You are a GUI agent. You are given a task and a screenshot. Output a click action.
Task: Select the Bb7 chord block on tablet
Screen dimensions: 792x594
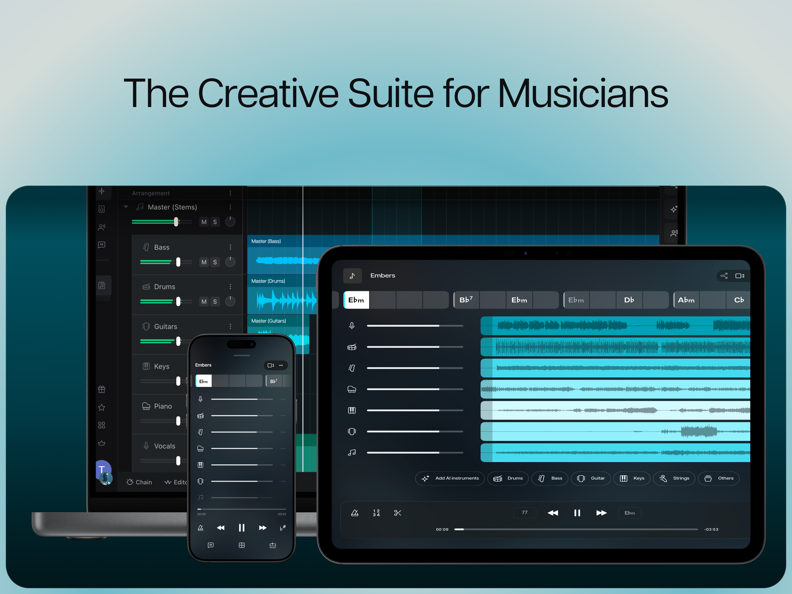pos(466,300)
